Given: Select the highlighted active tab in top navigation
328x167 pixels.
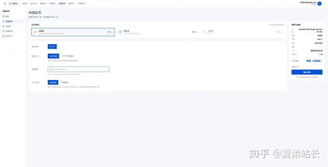Looking at the screenshot, I should (62, 4).
